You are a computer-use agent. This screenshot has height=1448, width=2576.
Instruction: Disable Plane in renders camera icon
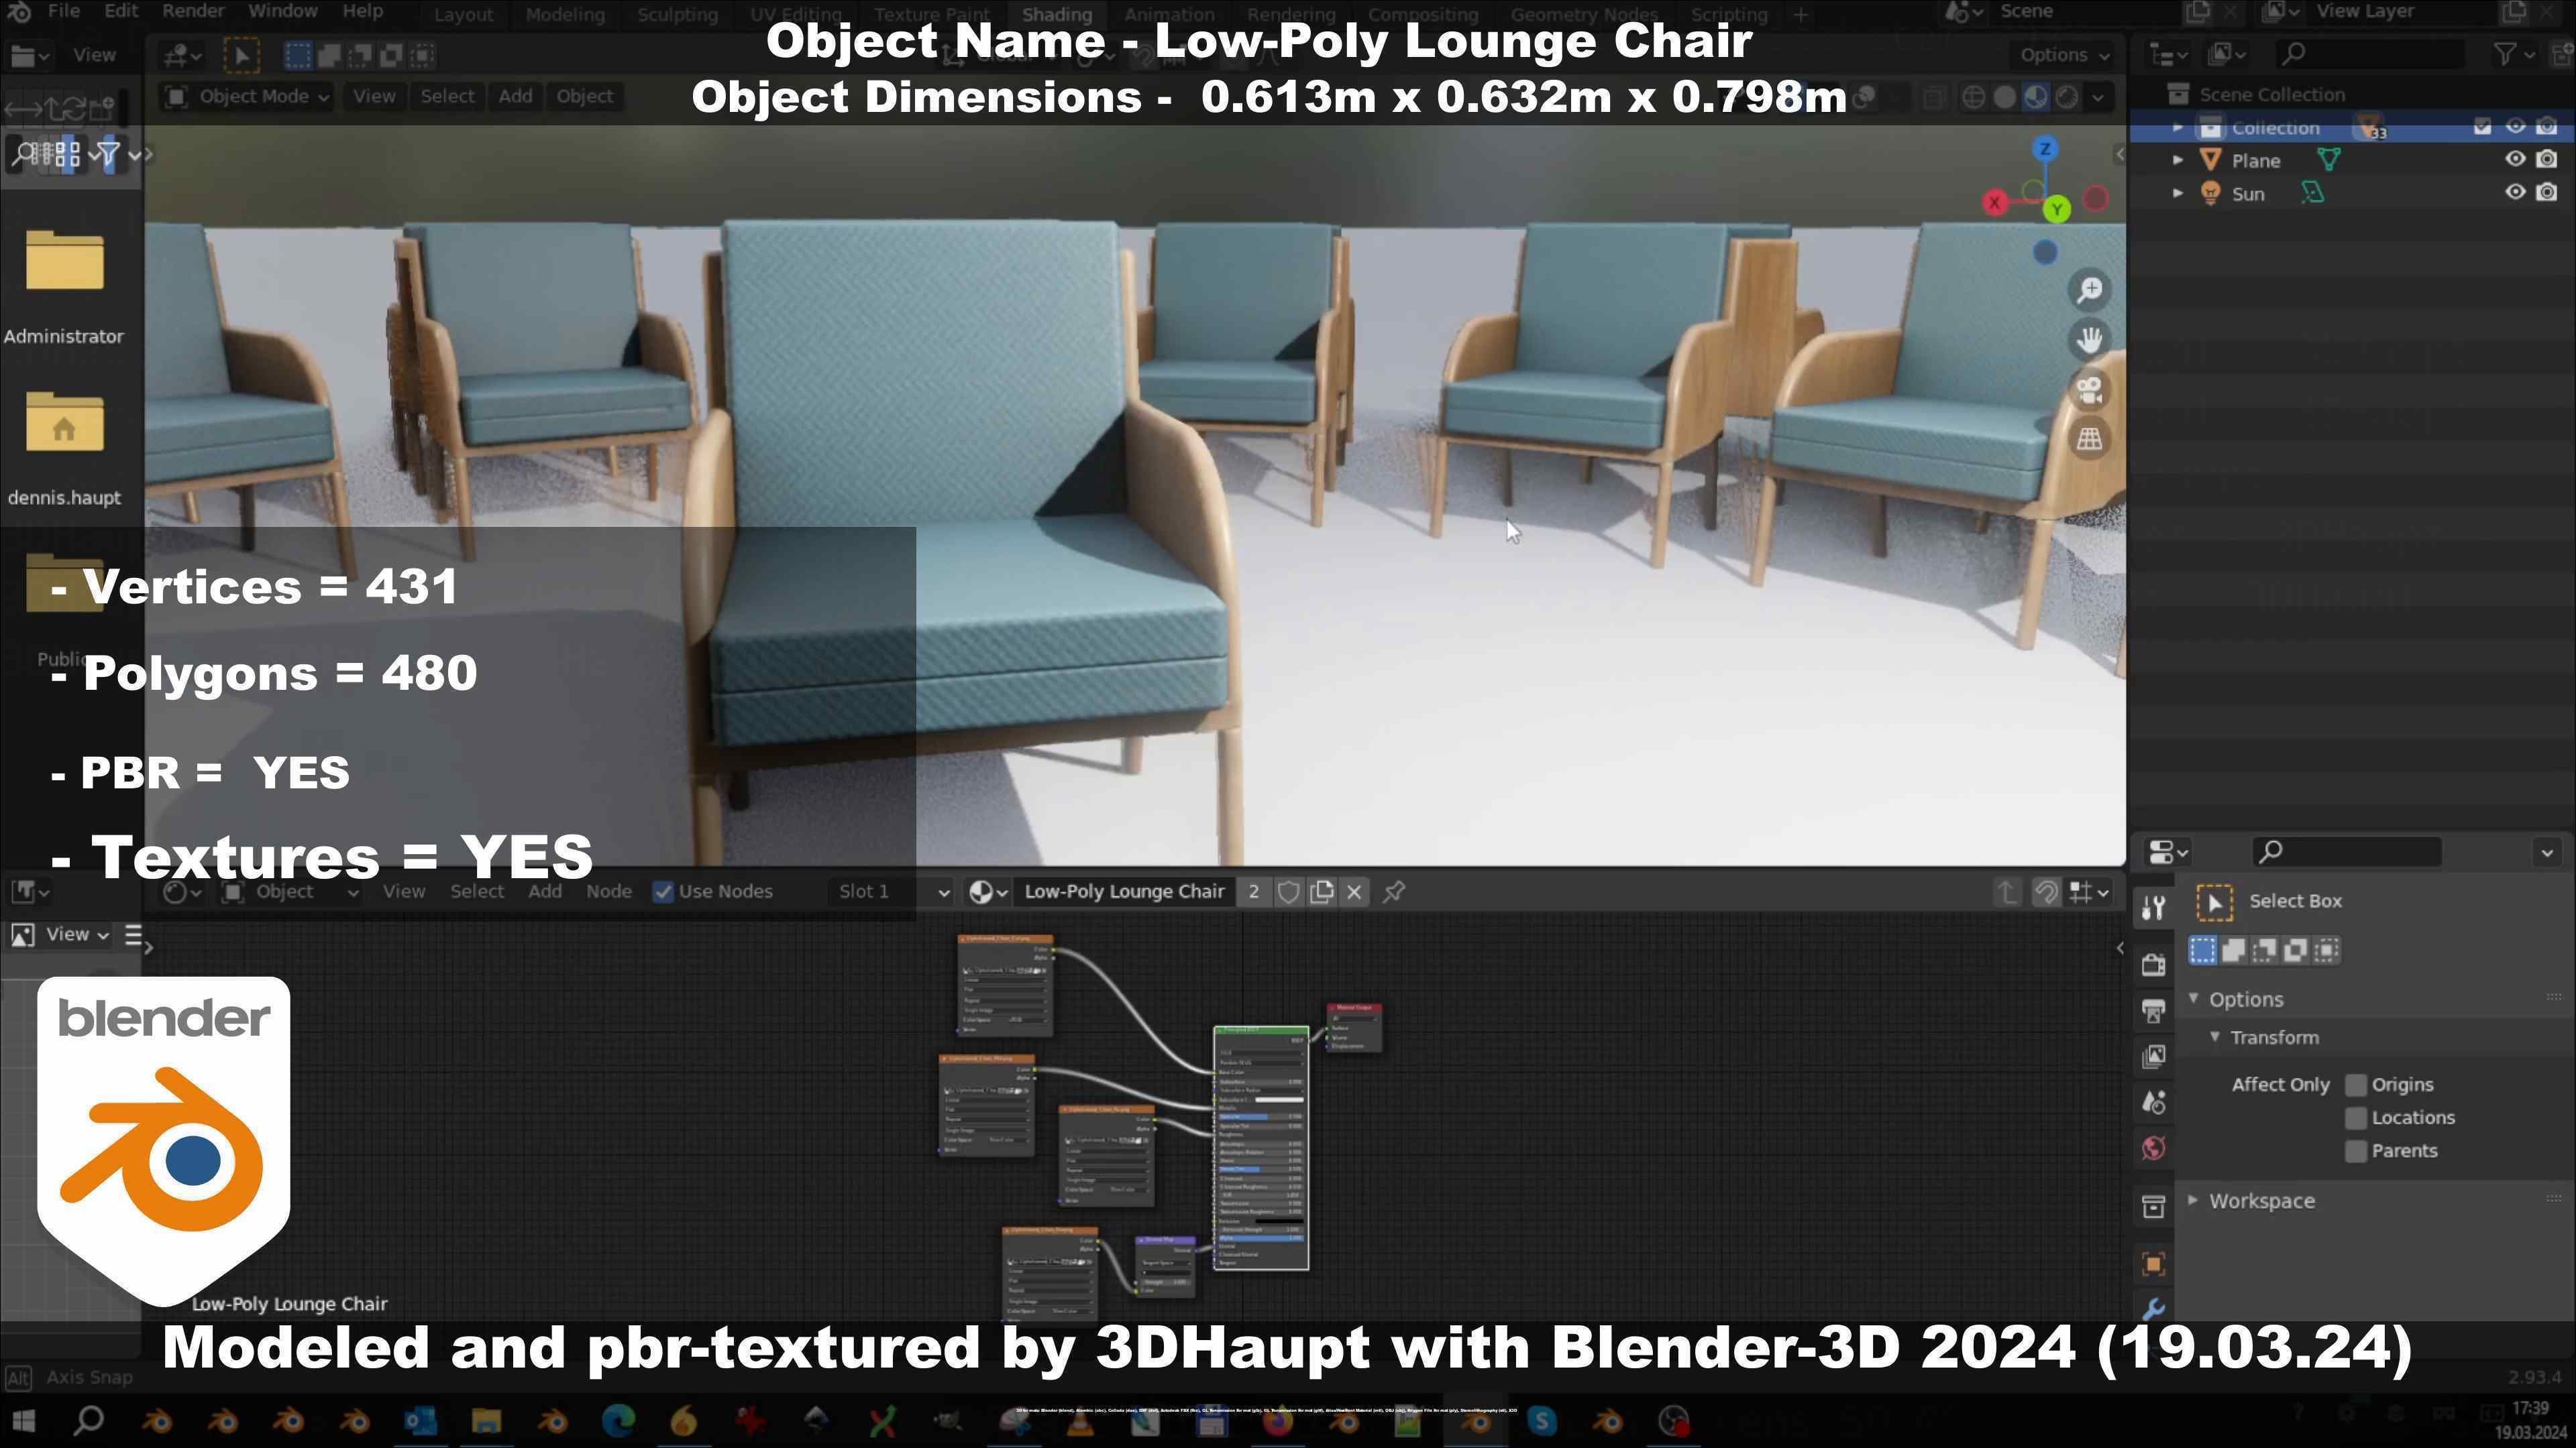point(2546,160)
